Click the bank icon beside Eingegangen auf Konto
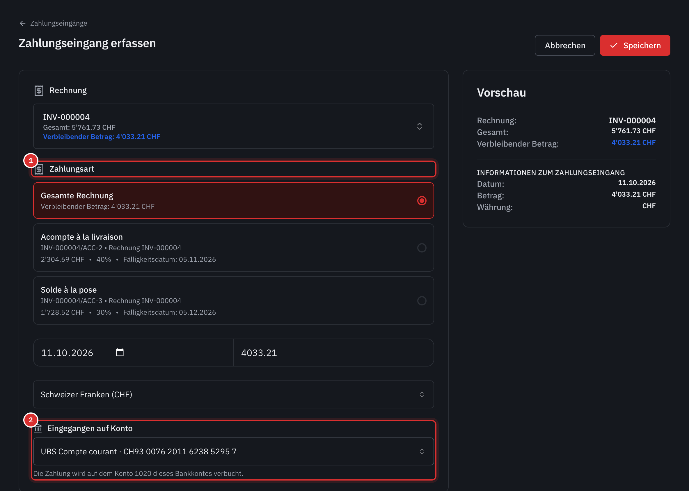The height and width of the screenshot is (491, 689). coord(38,428)
